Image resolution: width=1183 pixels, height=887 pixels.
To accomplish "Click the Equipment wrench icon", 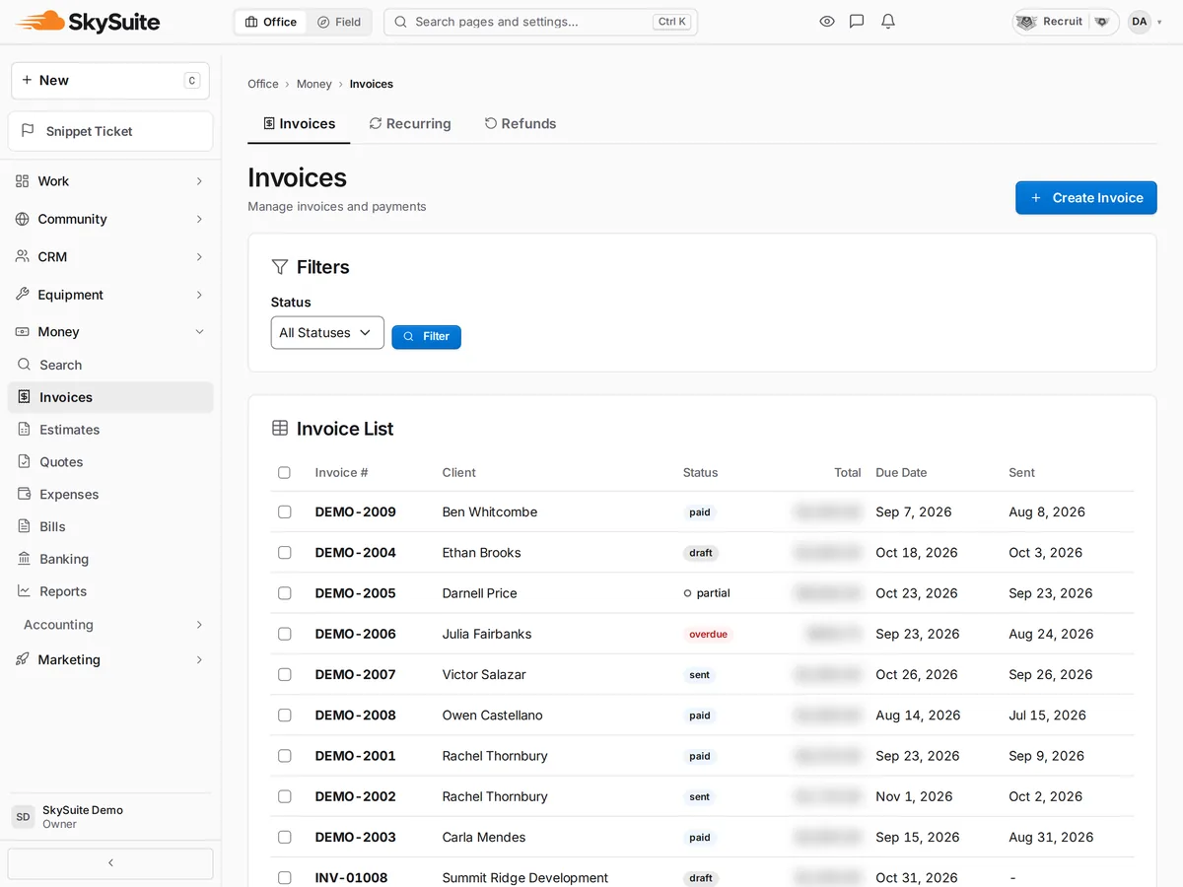I will pos(23,295).
